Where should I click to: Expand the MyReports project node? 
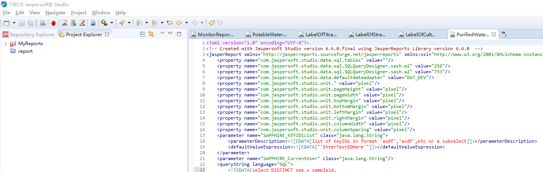[5, 44]
